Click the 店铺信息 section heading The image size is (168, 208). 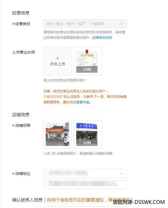tap(21, 115)
